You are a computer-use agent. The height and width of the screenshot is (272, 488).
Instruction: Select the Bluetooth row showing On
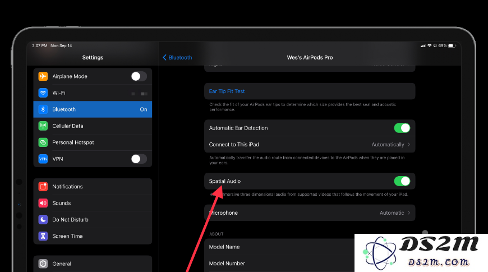[93, 109]
